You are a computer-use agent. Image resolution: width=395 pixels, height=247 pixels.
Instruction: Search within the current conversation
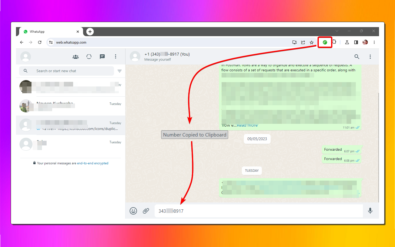click(x=357, y=57)
